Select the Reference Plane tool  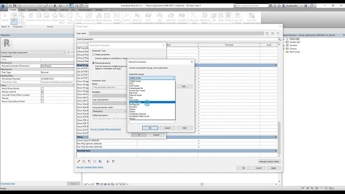[x=205, y=18]
